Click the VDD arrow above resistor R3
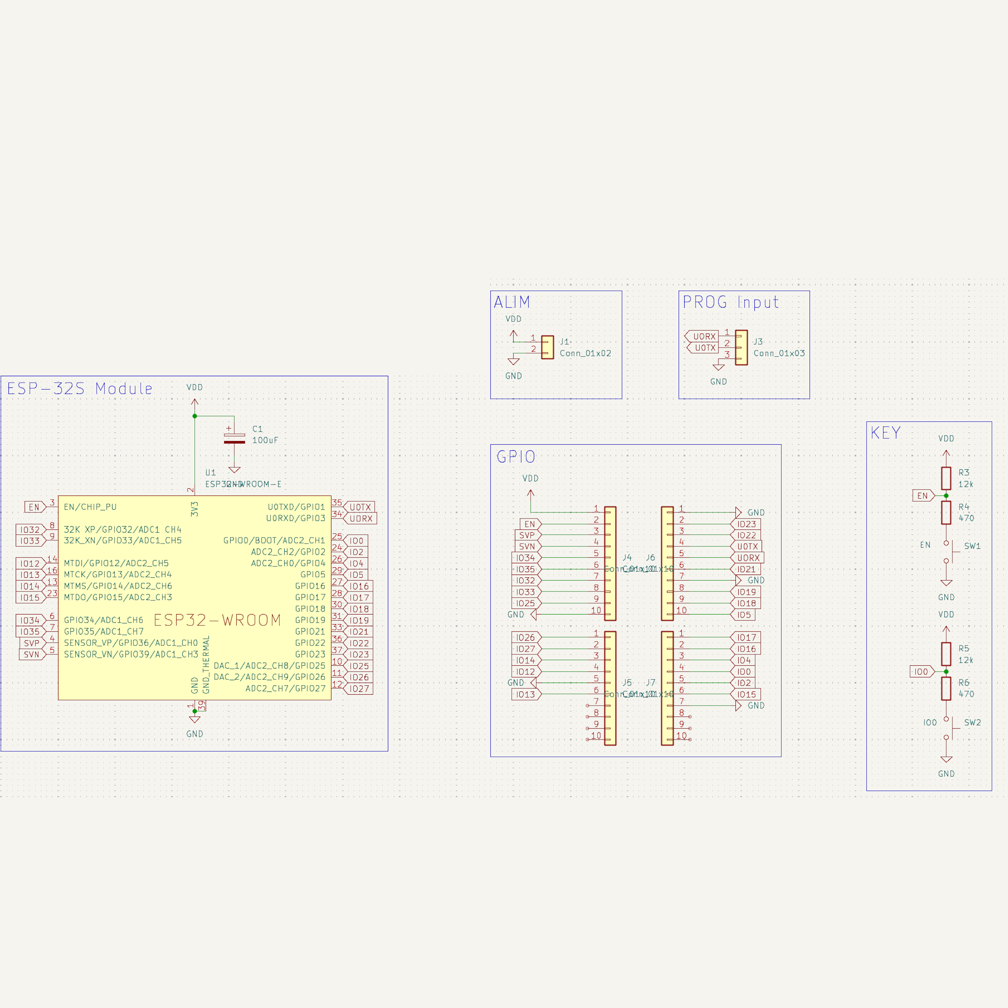1008x1008 pixels. click(946, 456)
